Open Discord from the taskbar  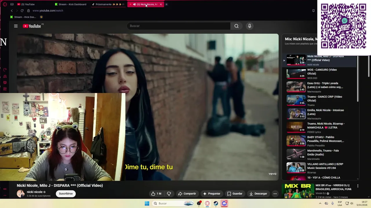pos(224,203)
